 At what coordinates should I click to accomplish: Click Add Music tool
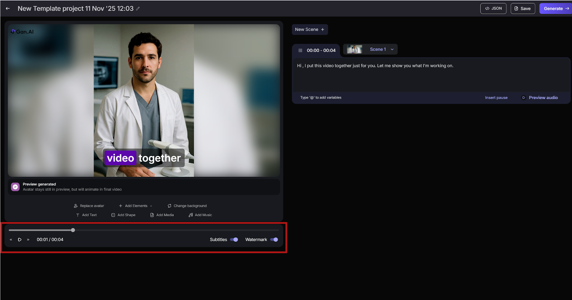coord(200,215)
